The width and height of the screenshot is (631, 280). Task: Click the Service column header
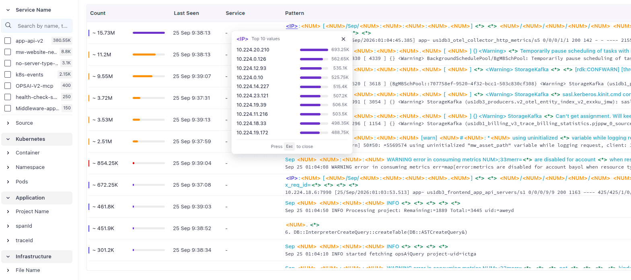click(235, 13)
